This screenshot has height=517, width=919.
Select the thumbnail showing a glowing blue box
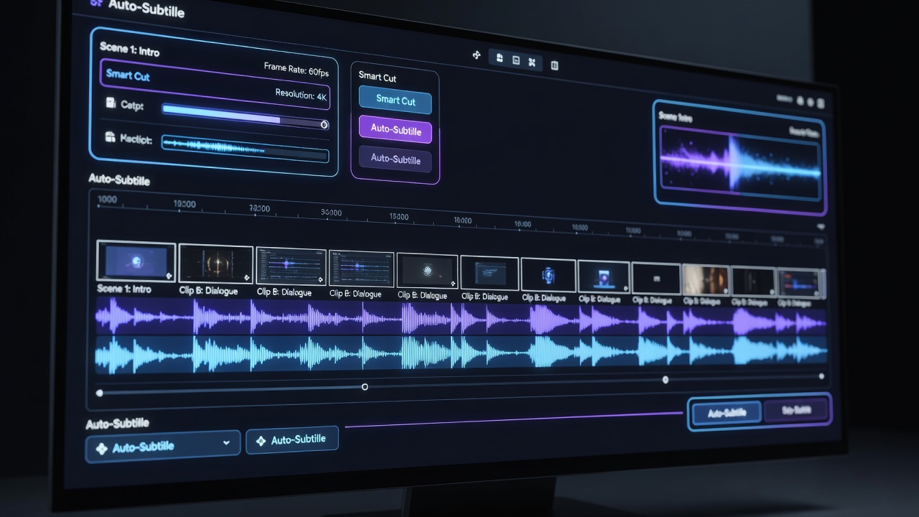pyautogui.click(x=604, y=276)
